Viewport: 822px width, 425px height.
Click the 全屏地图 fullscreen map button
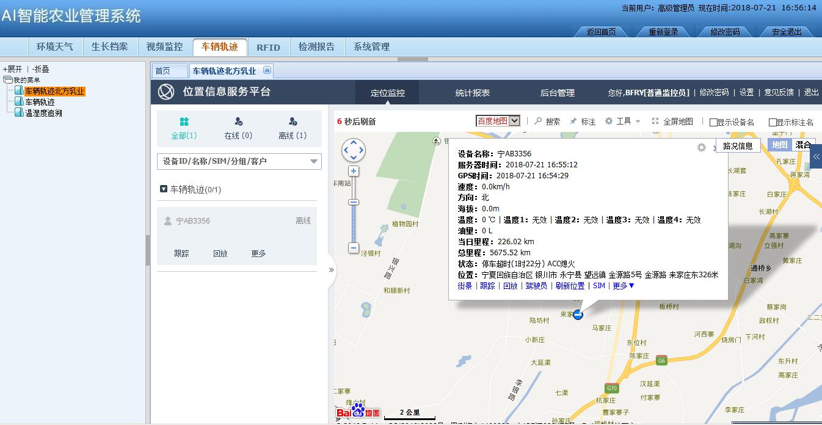[672, 122]
